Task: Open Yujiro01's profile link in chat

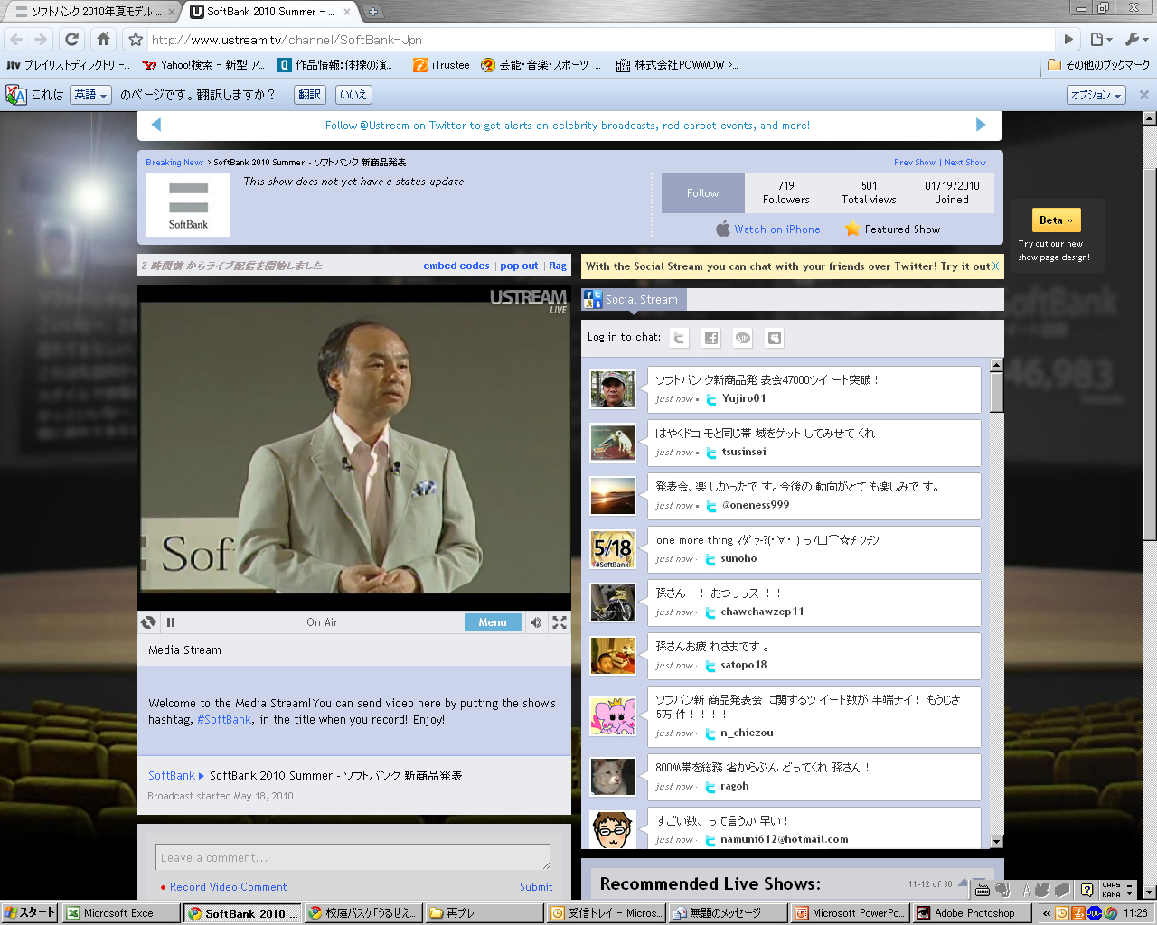Action: (744, 398)
